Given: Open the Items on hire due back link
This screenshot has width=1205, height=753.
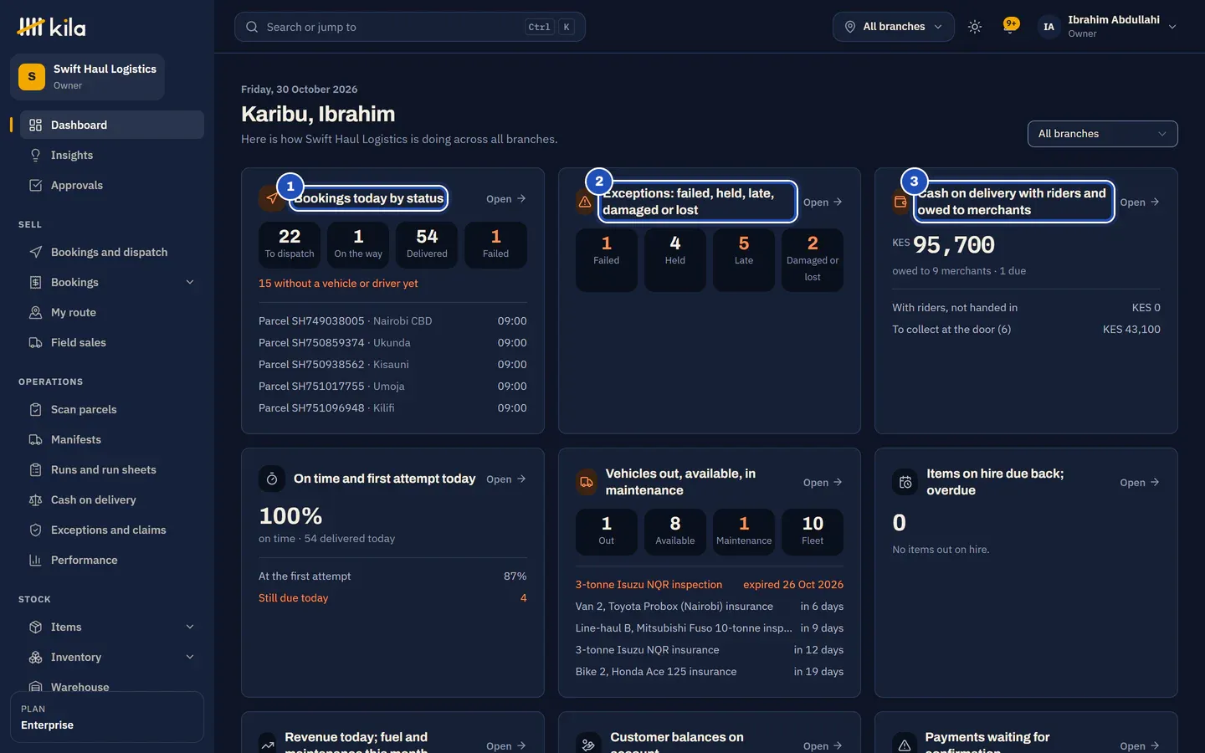Looking at the screenshot, I should point(1140,482).
